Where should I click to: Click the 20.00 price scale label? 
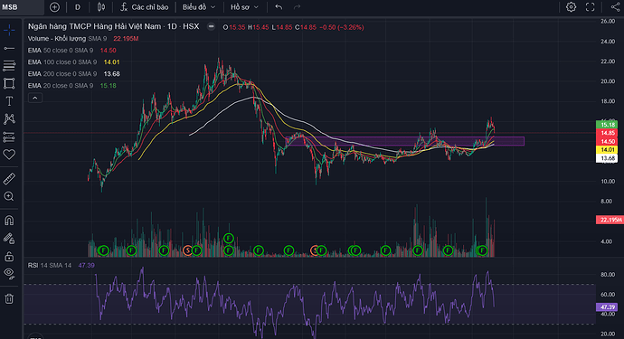[608, 81]
